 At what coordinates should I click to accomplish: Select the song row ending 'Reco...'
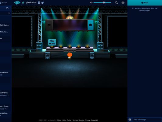click(6, 74)
